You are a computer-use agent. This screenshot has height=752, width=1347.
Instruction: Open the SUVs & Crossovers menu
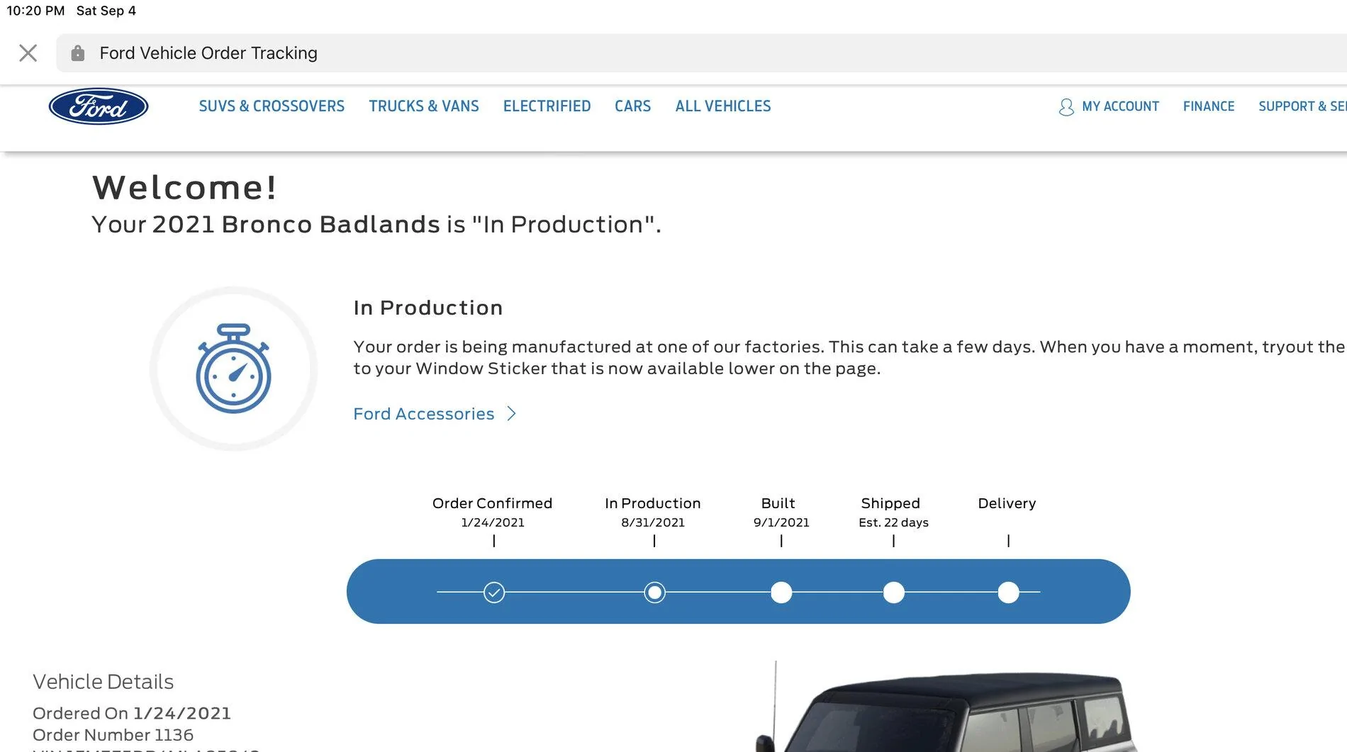272,106
